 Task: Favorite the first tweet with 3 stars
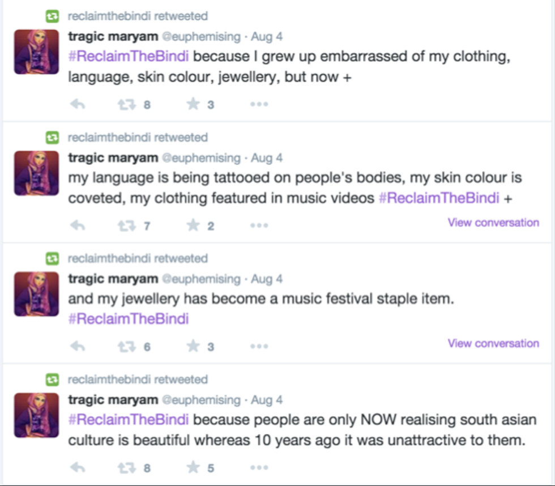(x=193, y=104)
